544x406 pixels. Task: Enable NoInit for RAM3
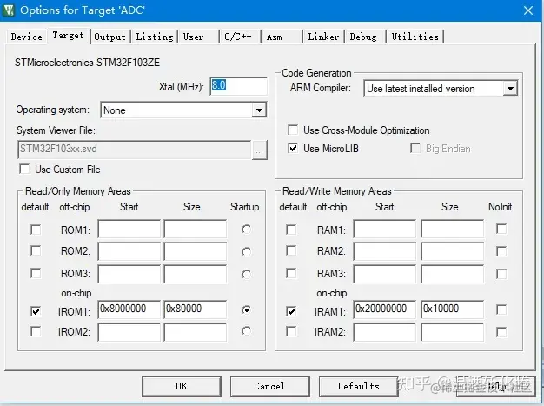[501, 274]
